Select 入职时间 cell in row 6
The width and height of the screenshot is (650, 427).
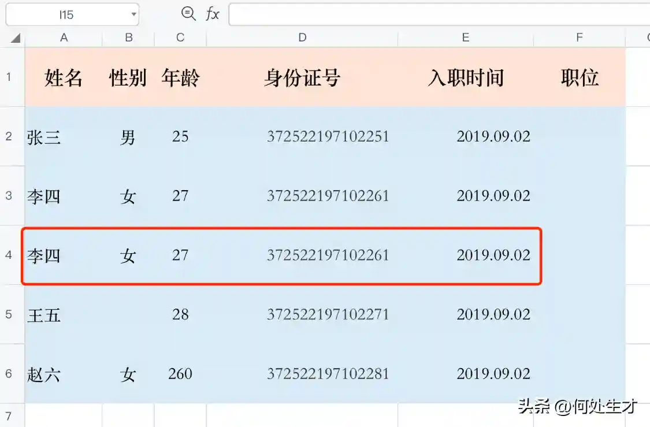(x=466, y=374)
